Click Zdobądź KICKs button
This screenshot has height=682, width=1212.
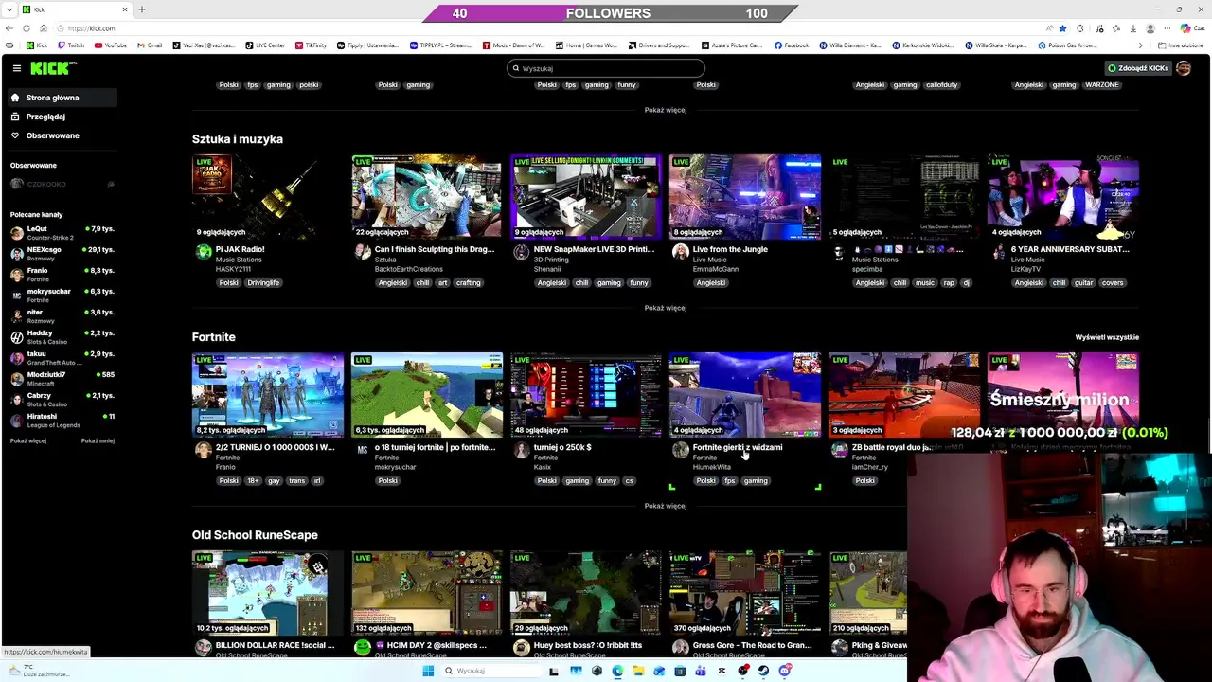click(x=1138, y=68)
